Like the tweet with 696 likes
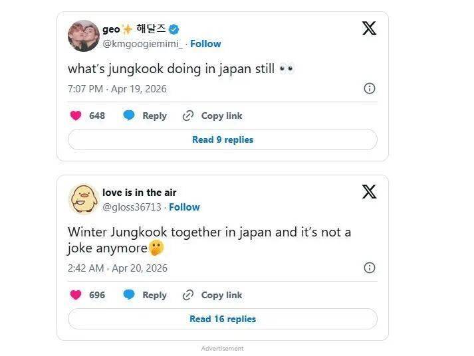Screen dimensions: 474x356 click(x=76, y=295)
